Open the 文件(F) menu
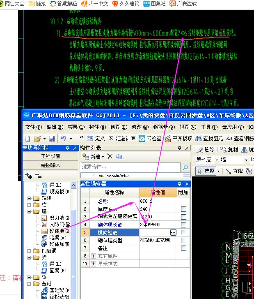This screenshot has width=254, height=299. click(x=34, y=127)
